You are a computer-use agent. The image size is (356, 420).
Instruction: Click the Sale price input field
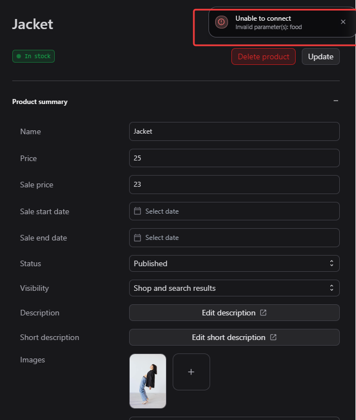pos(234,185)
